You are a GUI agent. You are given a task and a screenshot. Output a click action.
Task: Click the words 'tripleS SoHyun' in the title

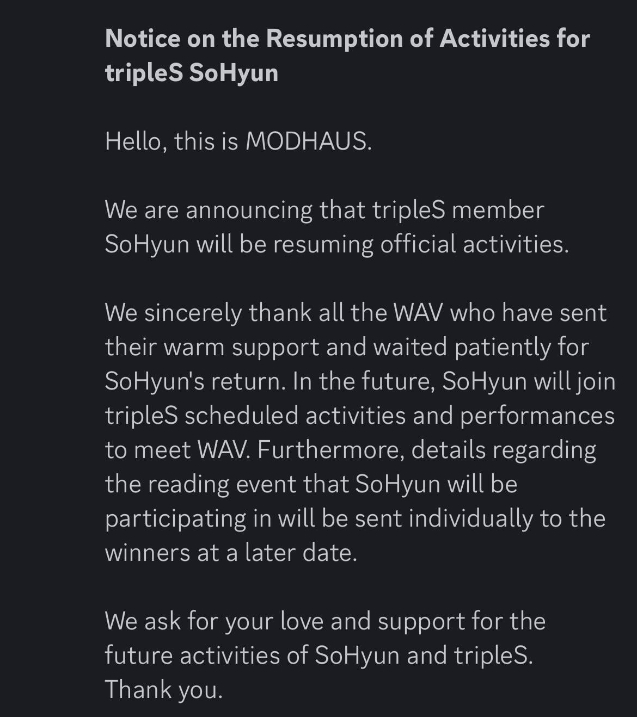191,73
